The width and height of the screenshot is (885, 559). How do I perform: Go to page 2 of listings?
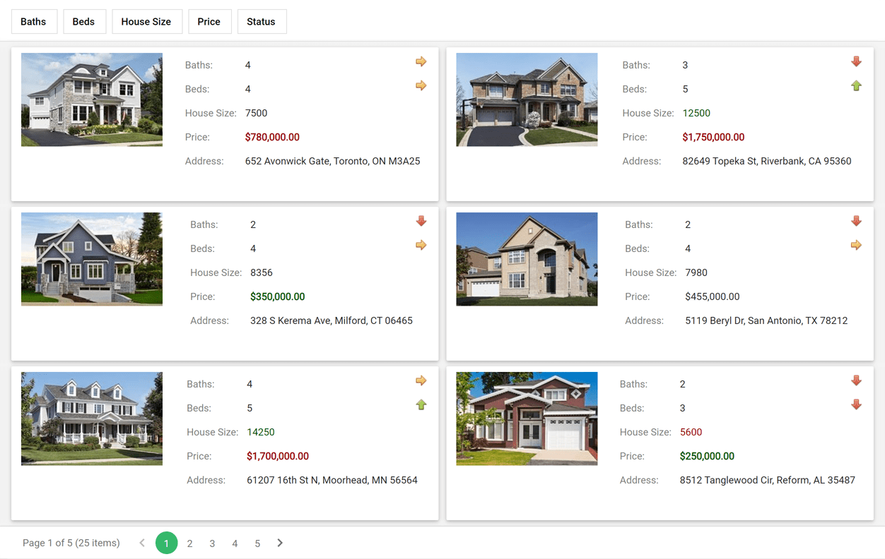189,543
